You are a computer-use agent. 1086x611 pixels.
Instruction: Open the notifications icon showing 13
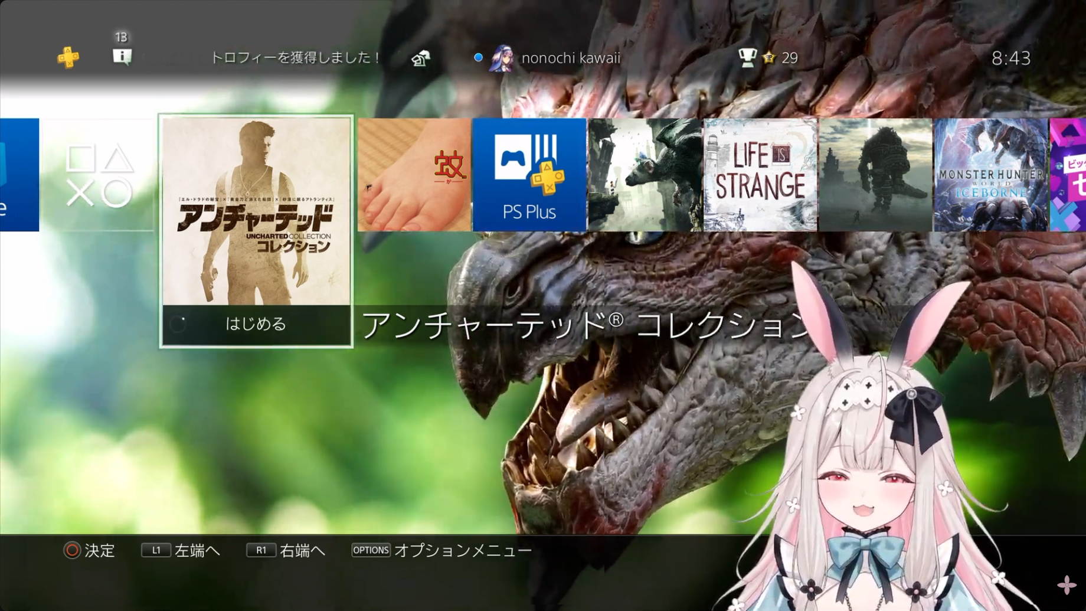122,57
